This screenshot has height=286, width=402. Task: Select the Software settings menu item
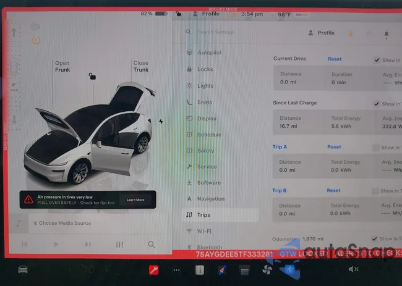(x=208, y=183)
